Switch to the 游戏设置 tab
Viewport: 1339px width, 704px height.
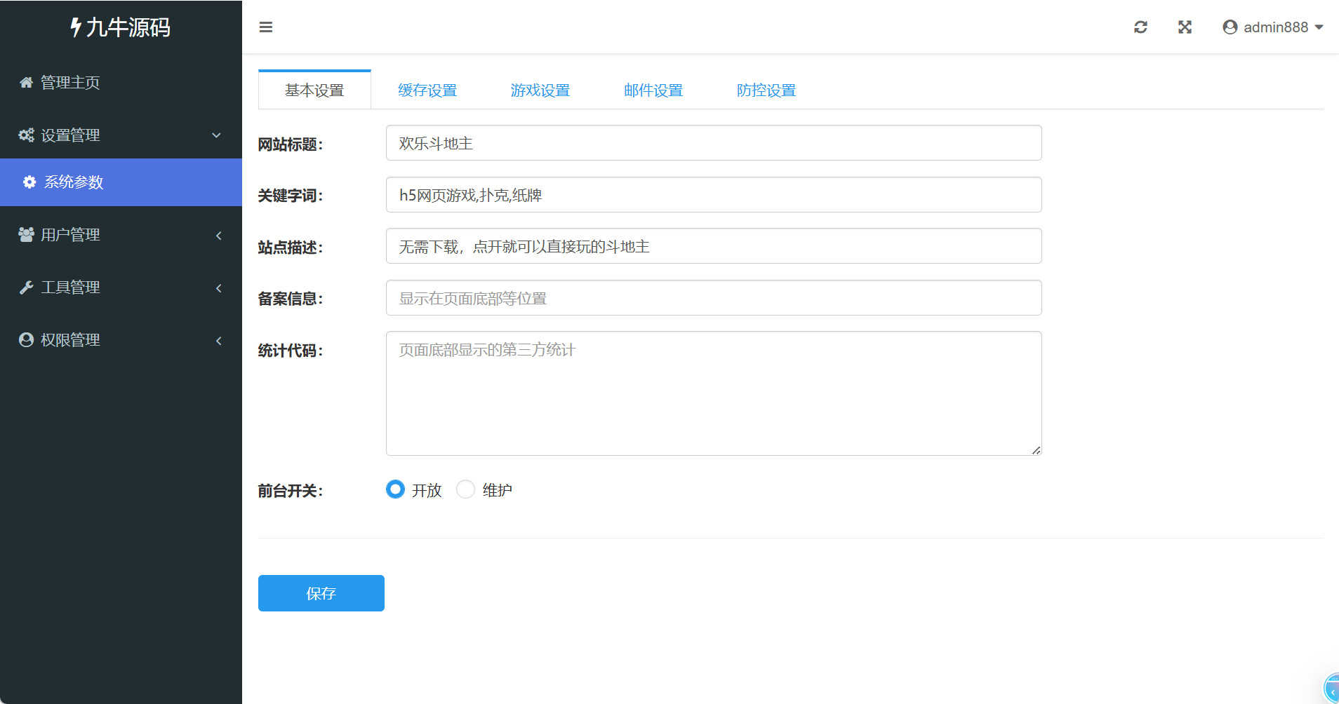click(540, 90)
